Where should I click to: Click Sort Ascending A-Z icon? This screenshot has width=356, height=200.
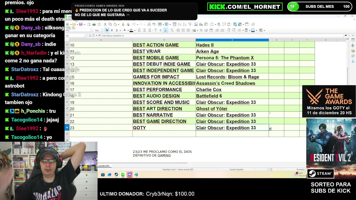180,24
